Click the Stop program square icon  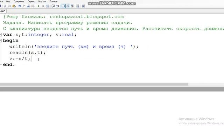click(43, 6)
